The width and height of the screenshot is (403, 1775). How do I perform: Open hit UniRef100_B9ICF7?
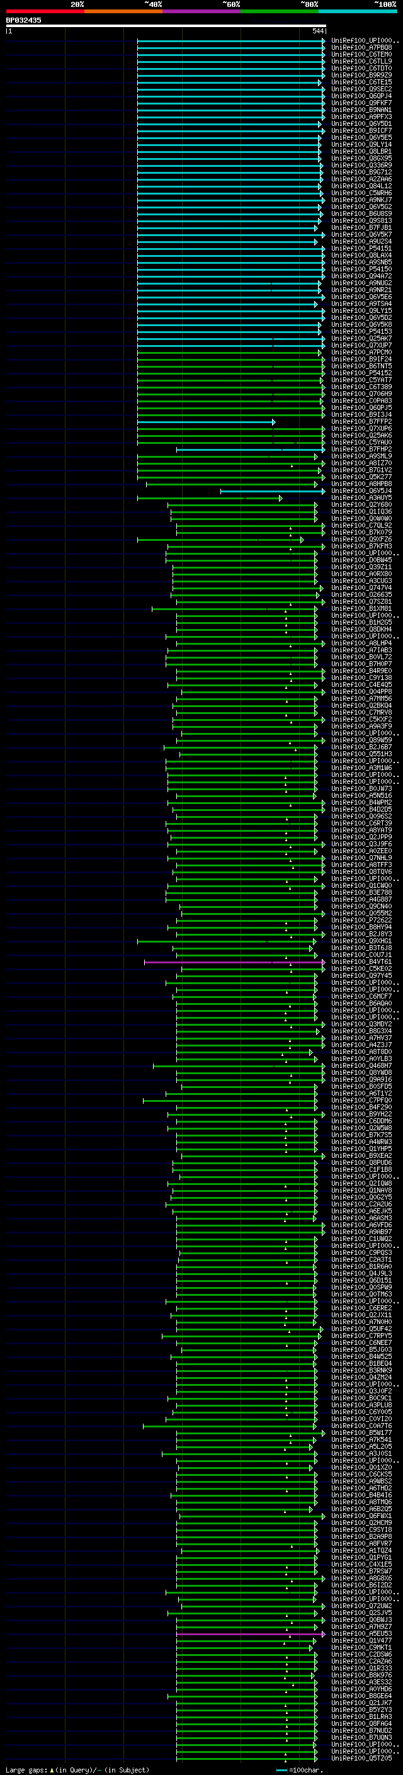(x=361, y=131)
